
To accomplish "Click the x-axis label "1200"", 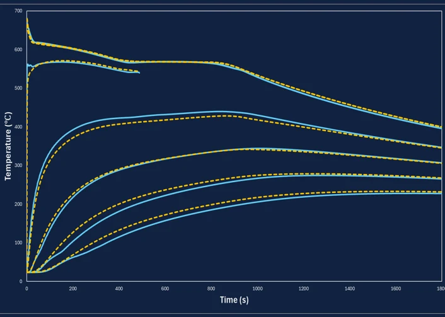I will tap(303, 289).
